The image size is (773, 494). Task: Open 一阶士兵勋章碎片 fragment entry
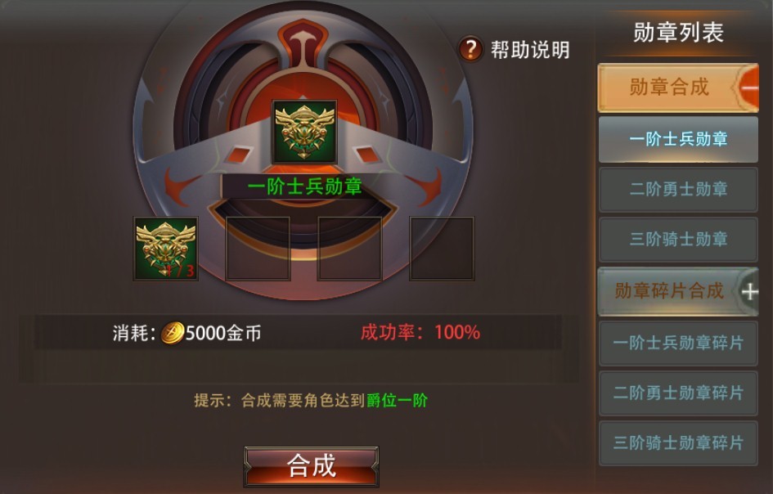click(x=678, y=344)
